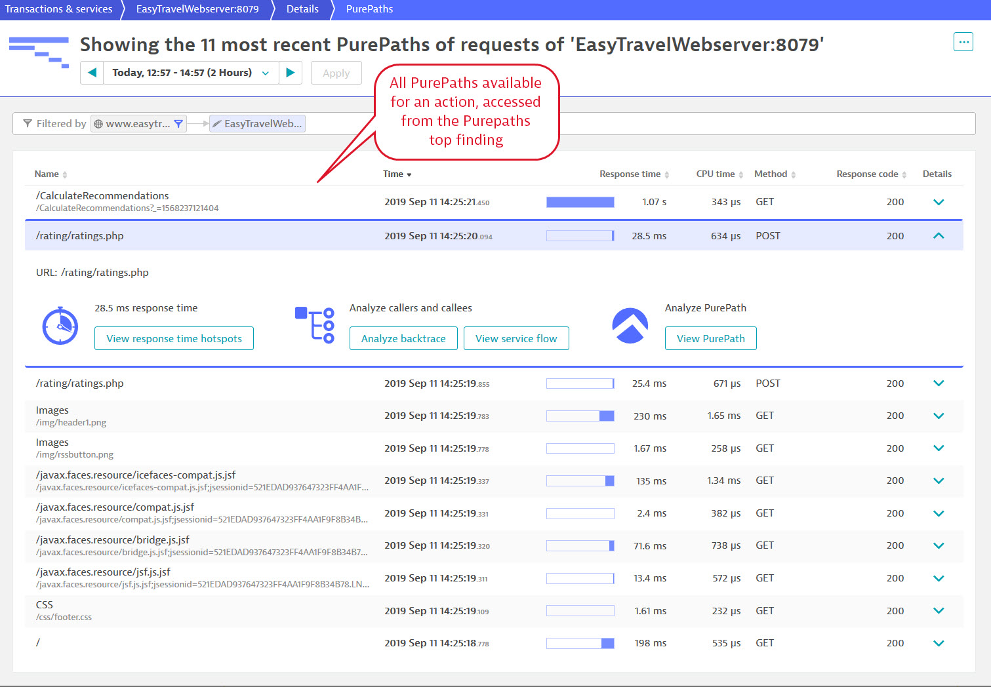Click the filter funnel on www.easytr... chip
Image resolution: width=991 pixels, height=687 pixels.
[x=178, y=123]
